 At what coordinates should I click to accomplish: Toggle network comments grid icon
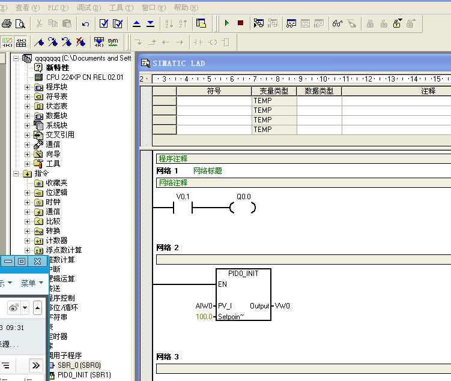point(21,43)
